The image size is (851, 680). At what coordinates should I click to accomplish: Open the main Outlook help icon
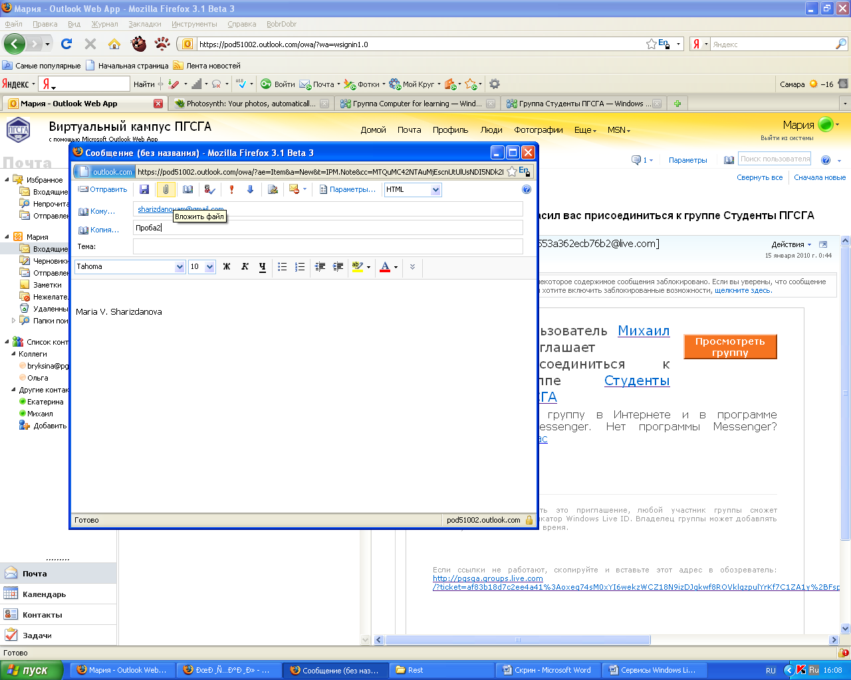point(826,160)
